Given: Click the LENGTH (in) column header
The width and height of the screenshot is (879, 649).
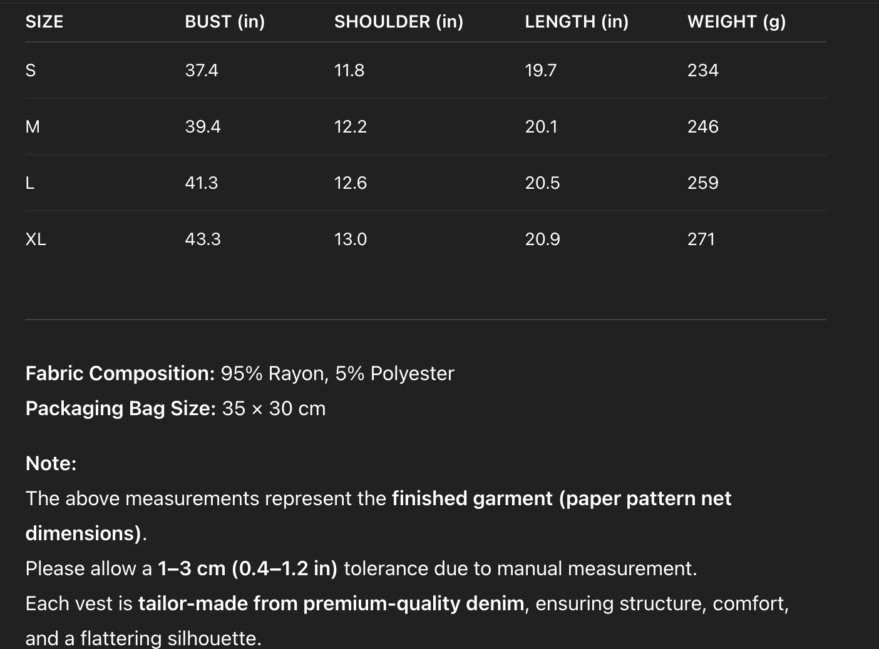Looking at the screenshot, I should pos(577,22).
